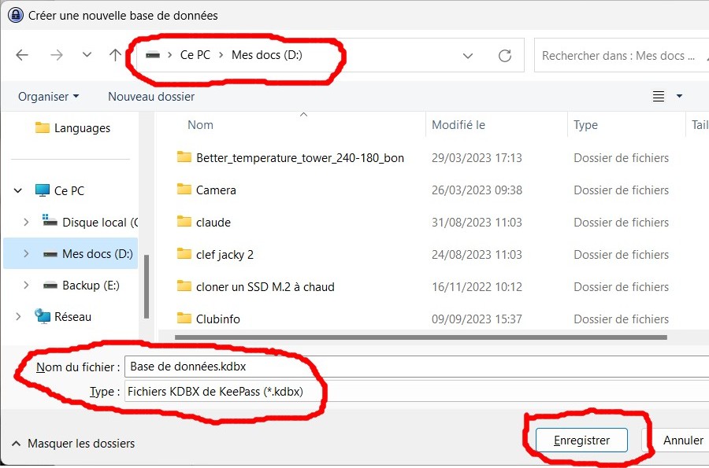Open the file Type combo box
The image size is (709, 468).
(410, 391)
